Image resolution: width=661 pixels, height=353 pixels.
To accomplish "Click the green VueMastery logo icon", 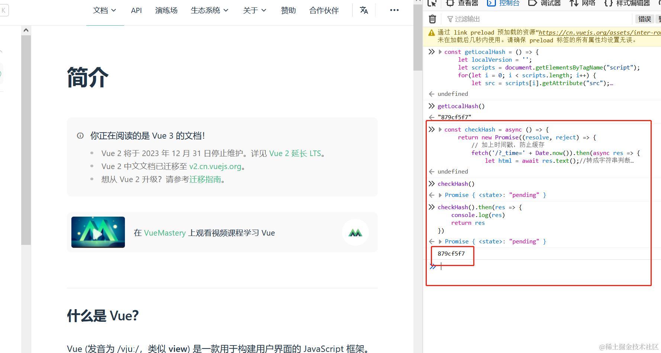I will (355, 232).
